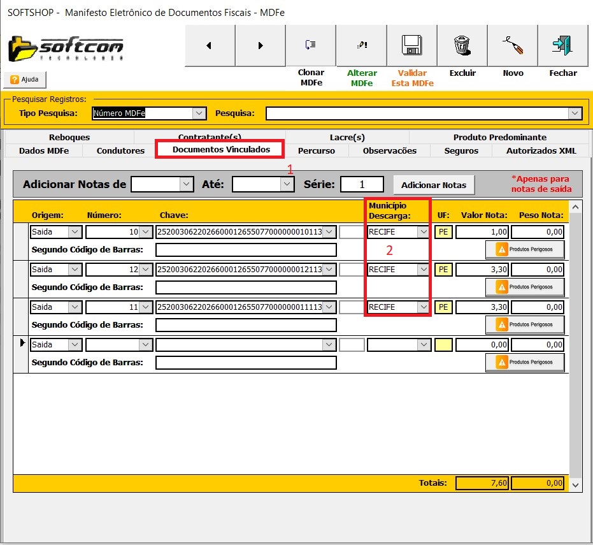Switch to the Condutores tab
Image resolution: width=593 pixels, height=545 pixels.
120,151
